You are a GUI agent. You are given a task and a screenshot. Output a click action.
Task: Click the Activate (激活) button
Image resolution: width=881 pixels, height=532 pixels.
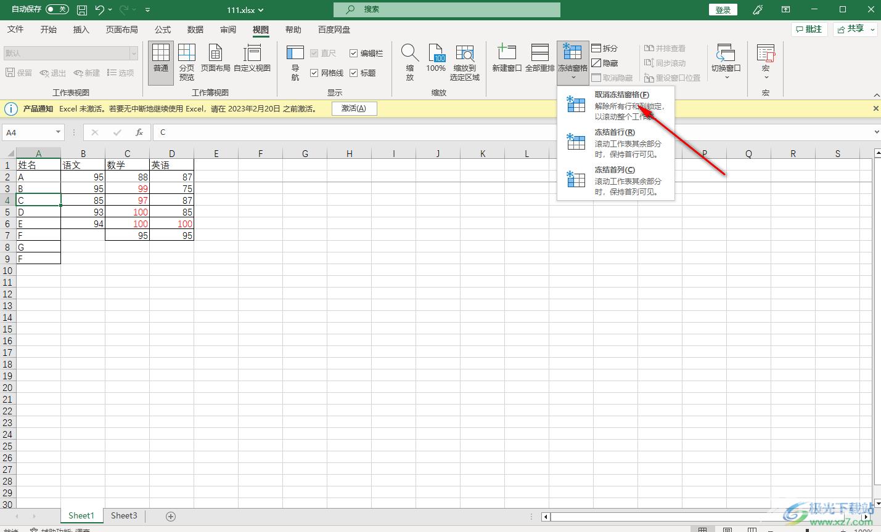[354, 108]
